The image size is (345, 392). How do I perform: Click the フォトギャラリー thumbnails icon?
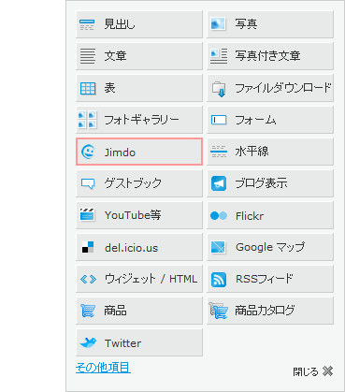click(x=87, y=120)
